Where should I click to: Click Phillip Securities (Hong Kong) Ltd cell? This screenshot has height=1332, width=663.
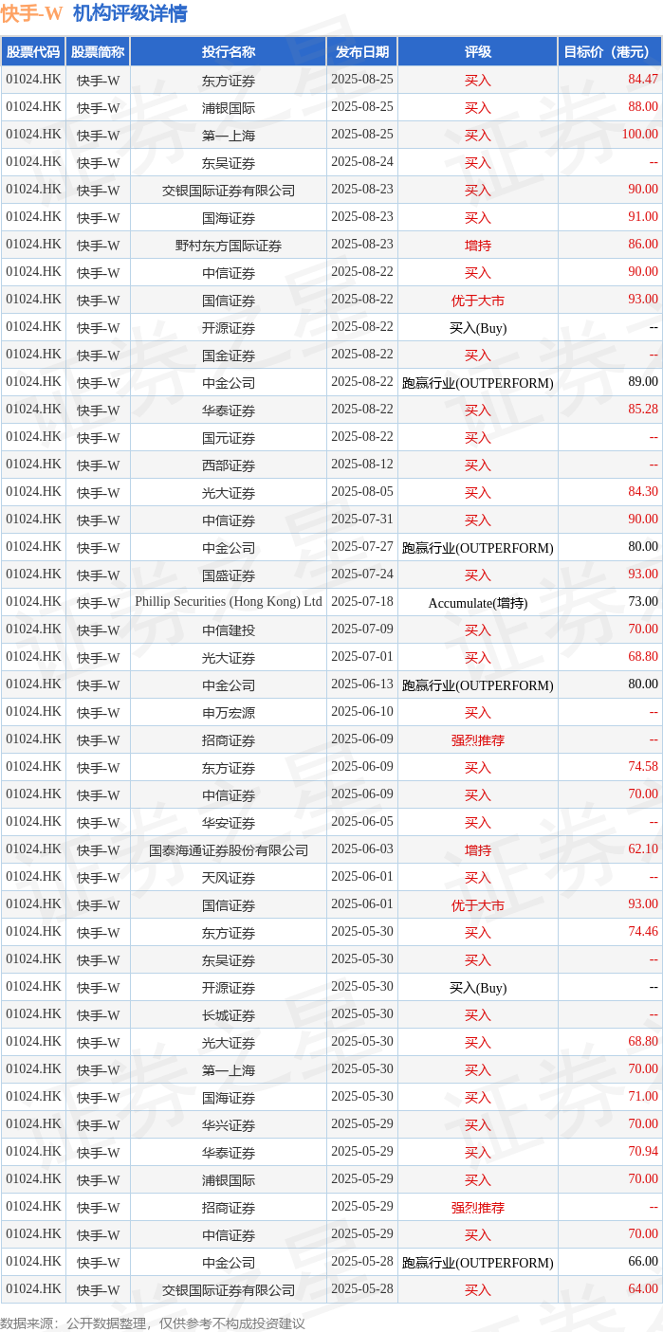[x=229, y=602]
